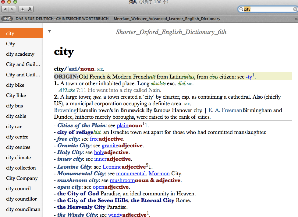Open the 'monumental' cross-reference link
Screen dimensions: 298x217
coord(131,173)
